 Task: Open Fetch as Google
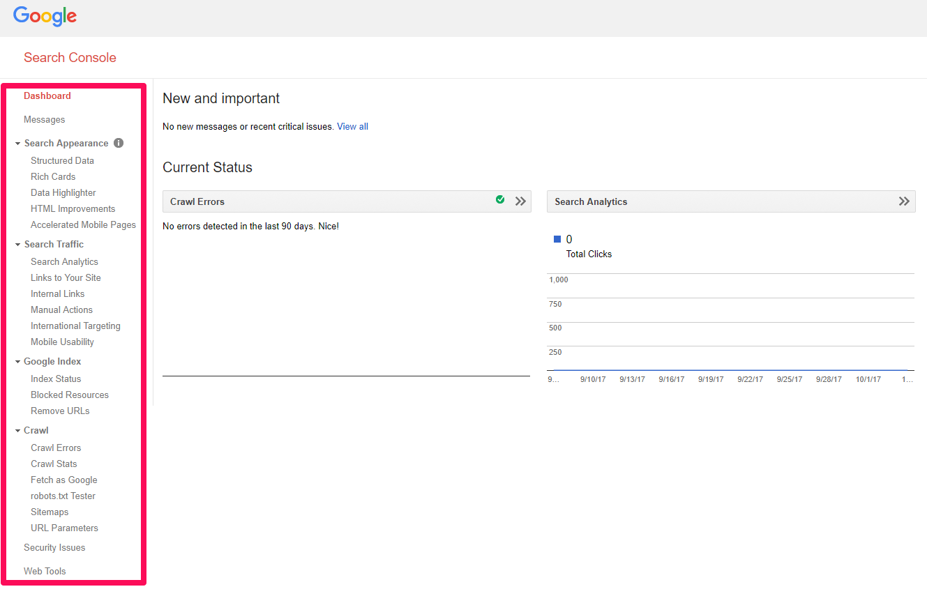pos(64,480)
